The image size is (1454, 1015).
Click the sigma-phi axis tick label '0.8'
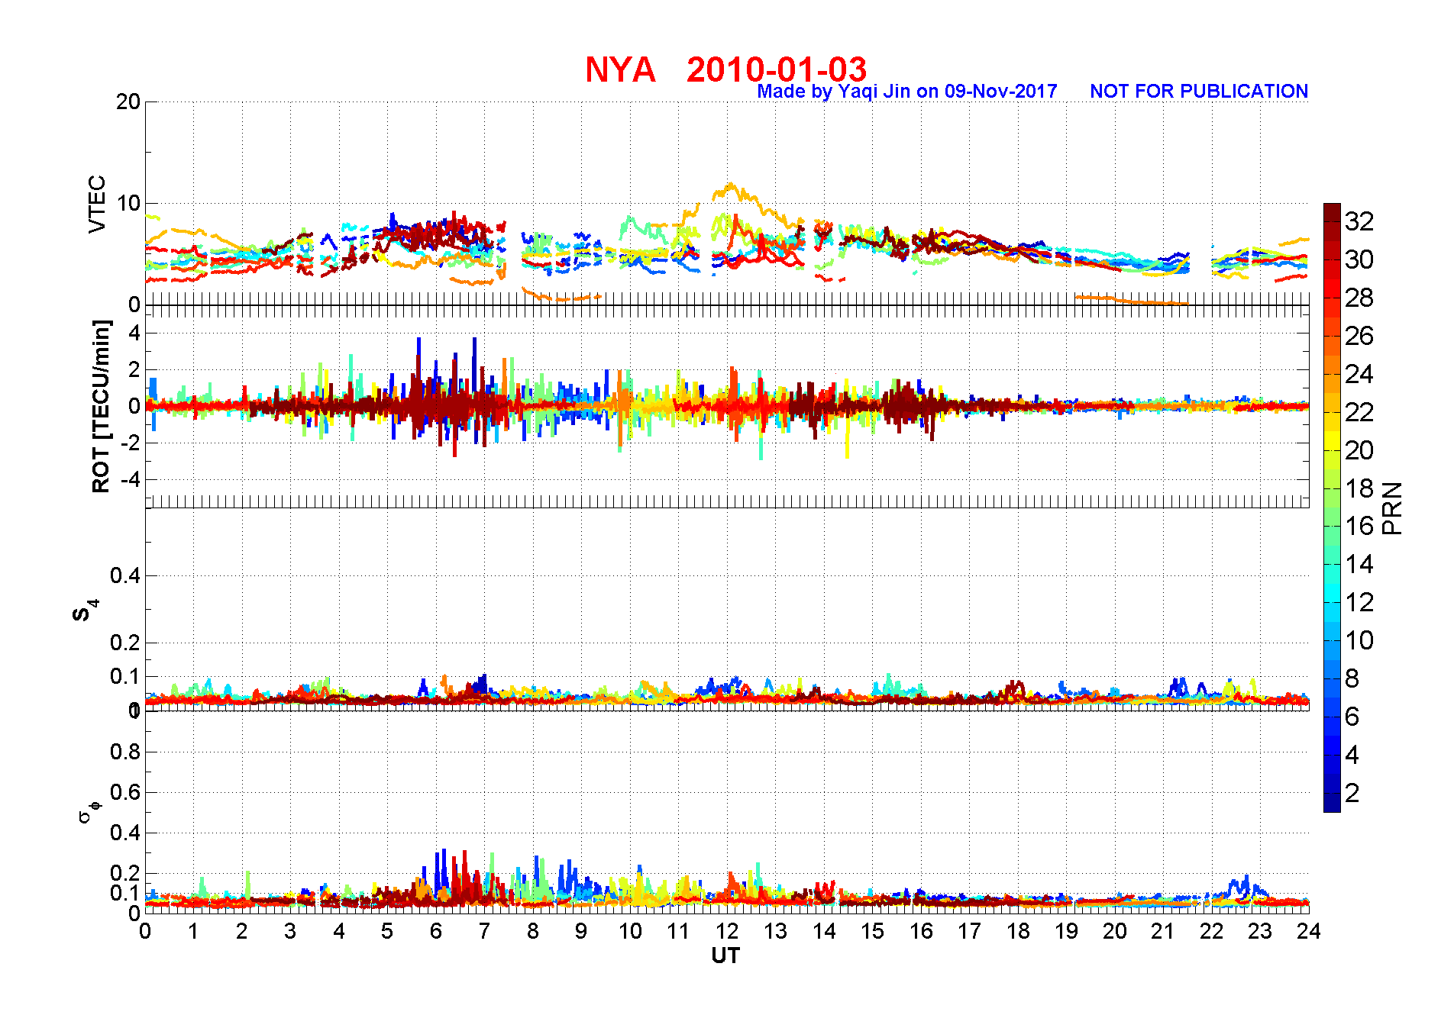click(x=125, y=752)
